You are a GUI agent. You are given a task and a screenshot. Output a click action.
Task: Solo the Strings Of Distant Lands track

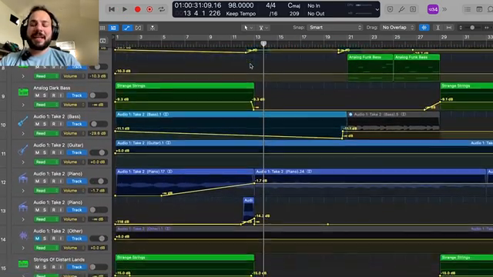(x=45, y=267)
